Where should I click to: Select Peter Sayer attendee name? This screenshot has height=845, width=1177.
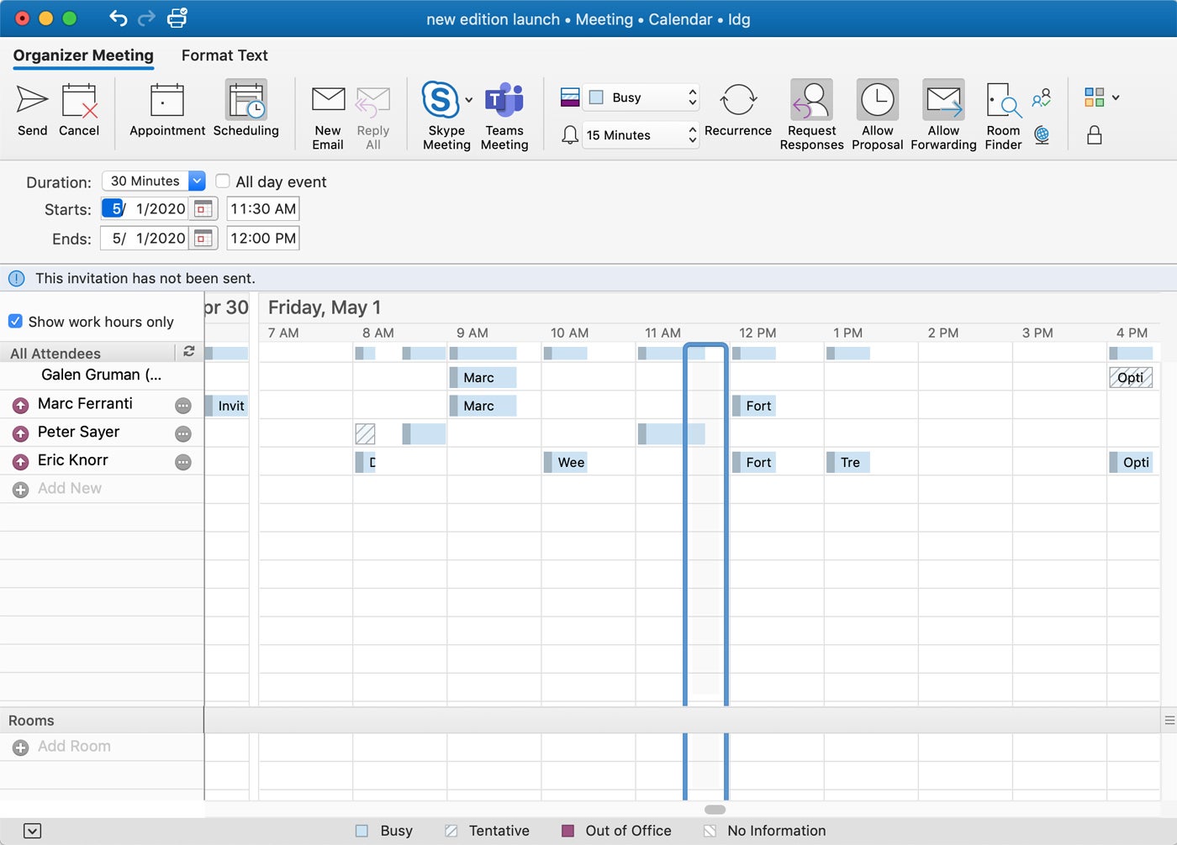78,432
